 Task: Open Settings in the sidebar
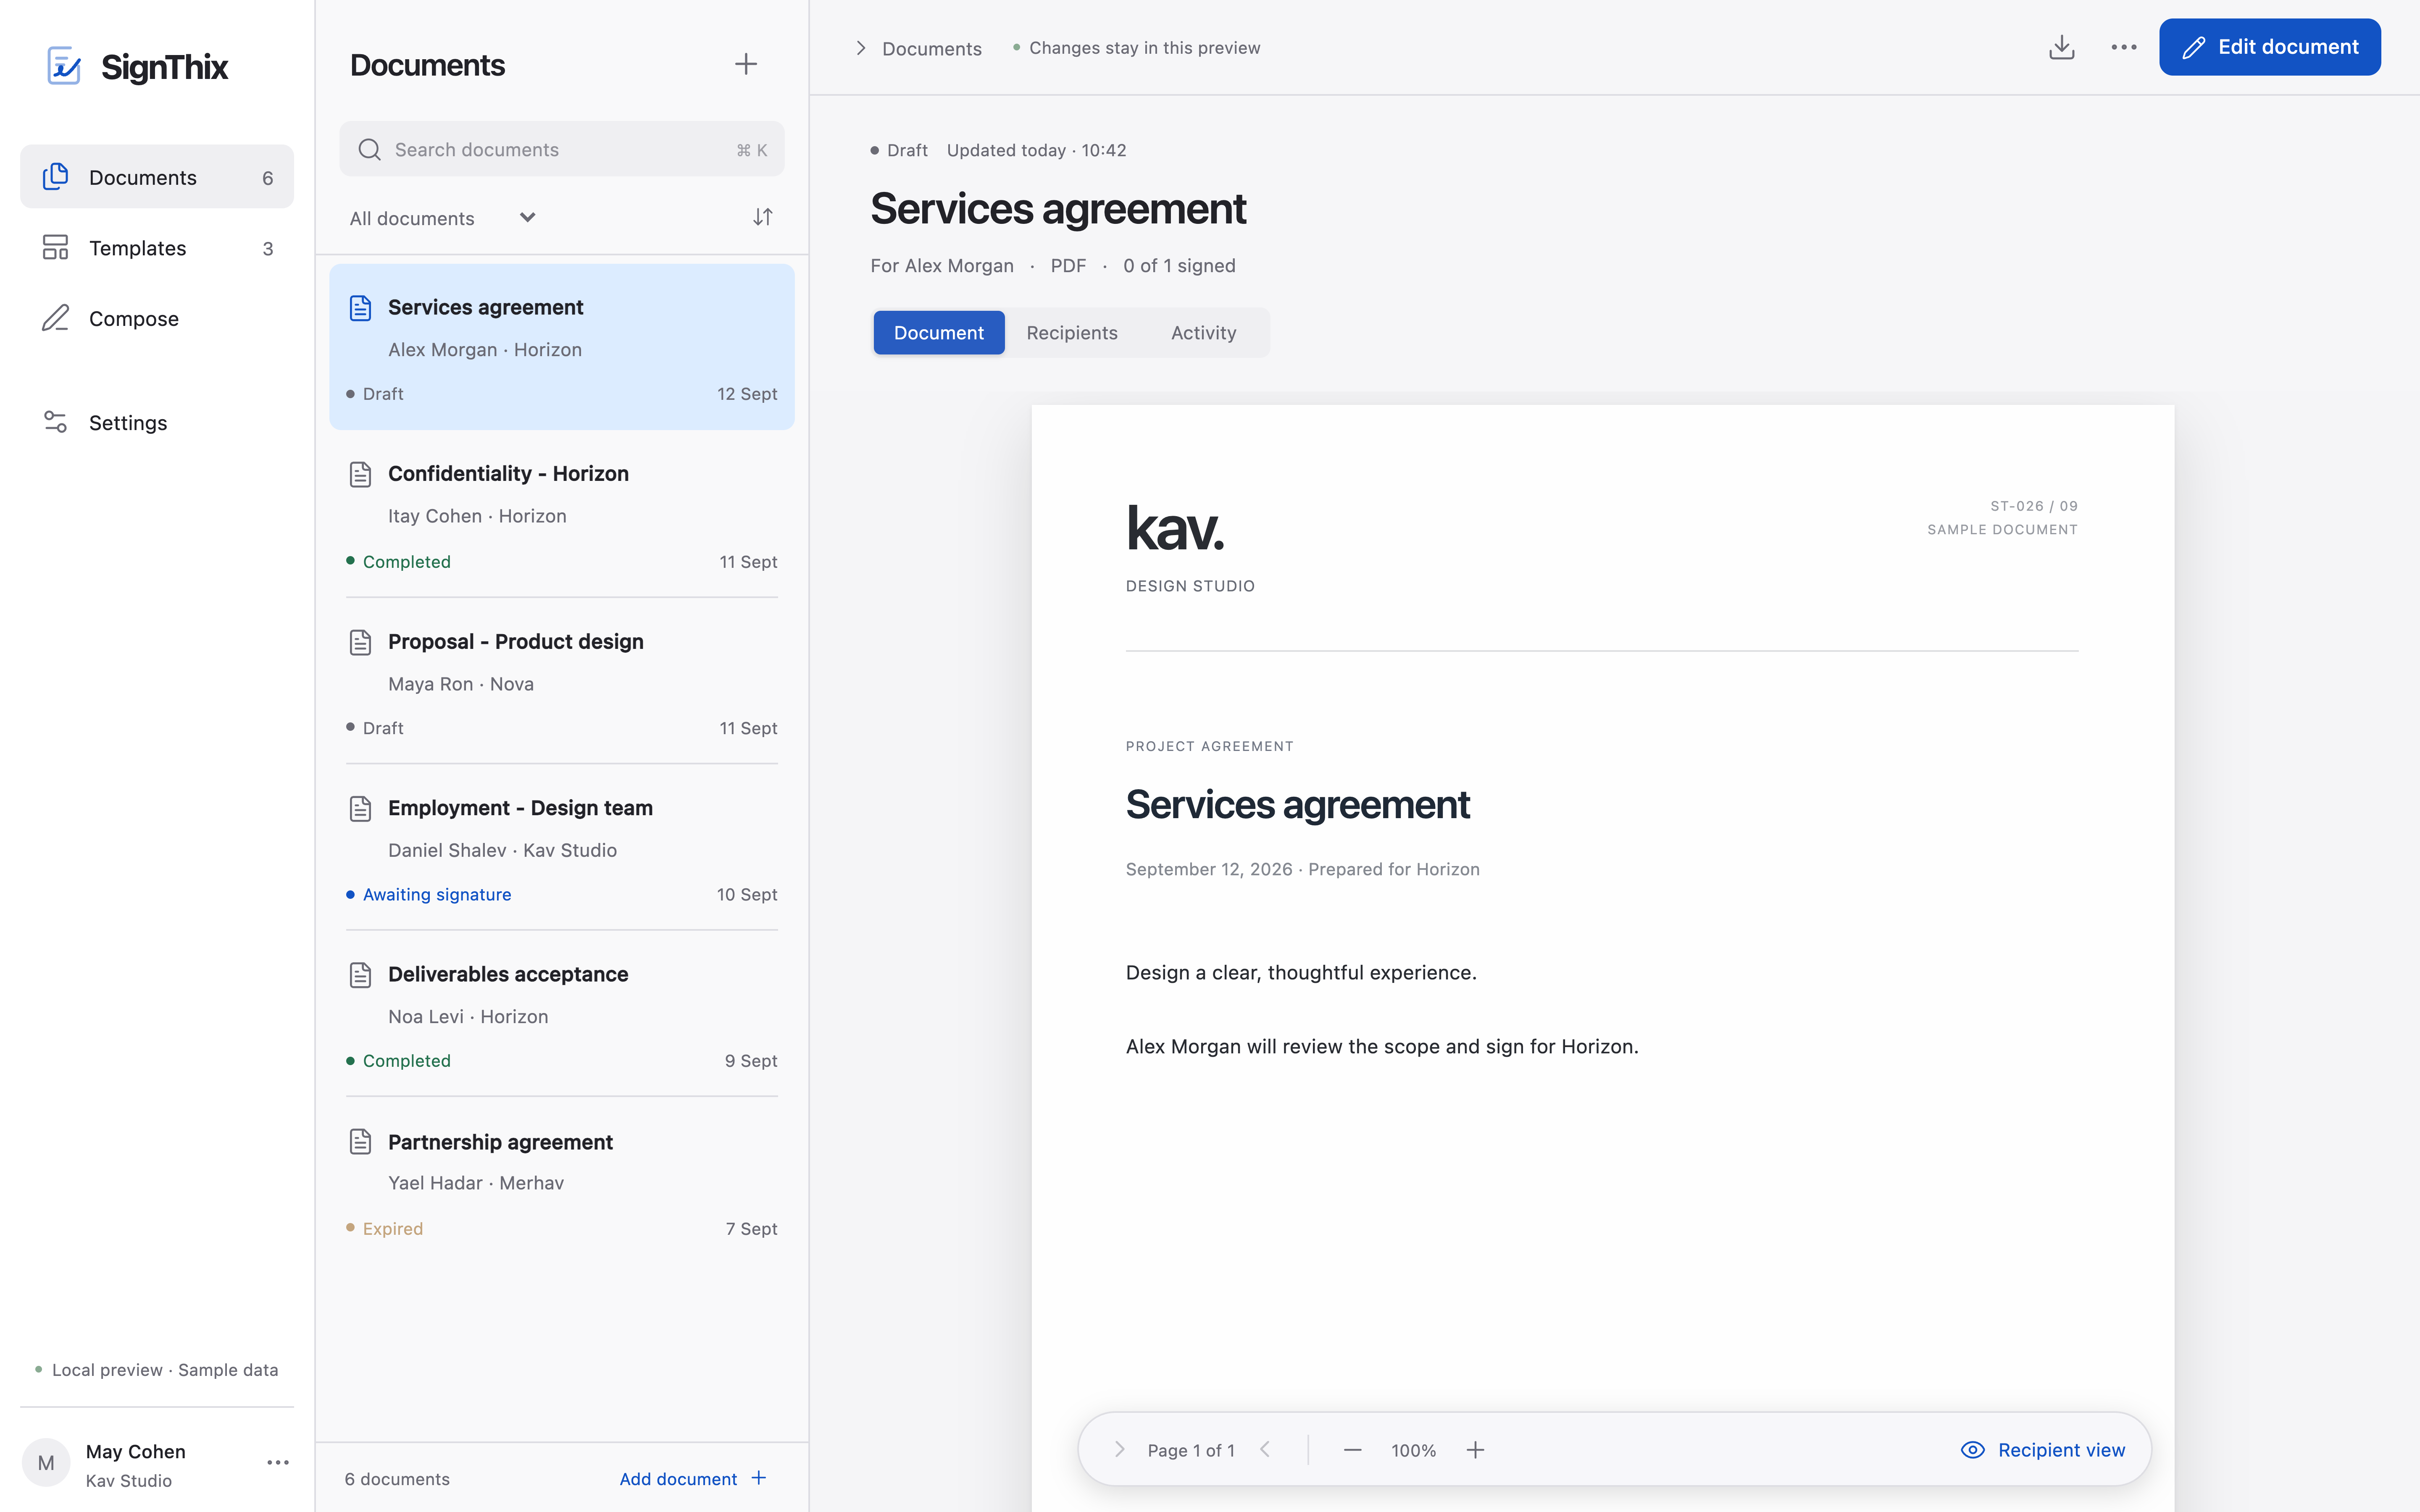157,423
